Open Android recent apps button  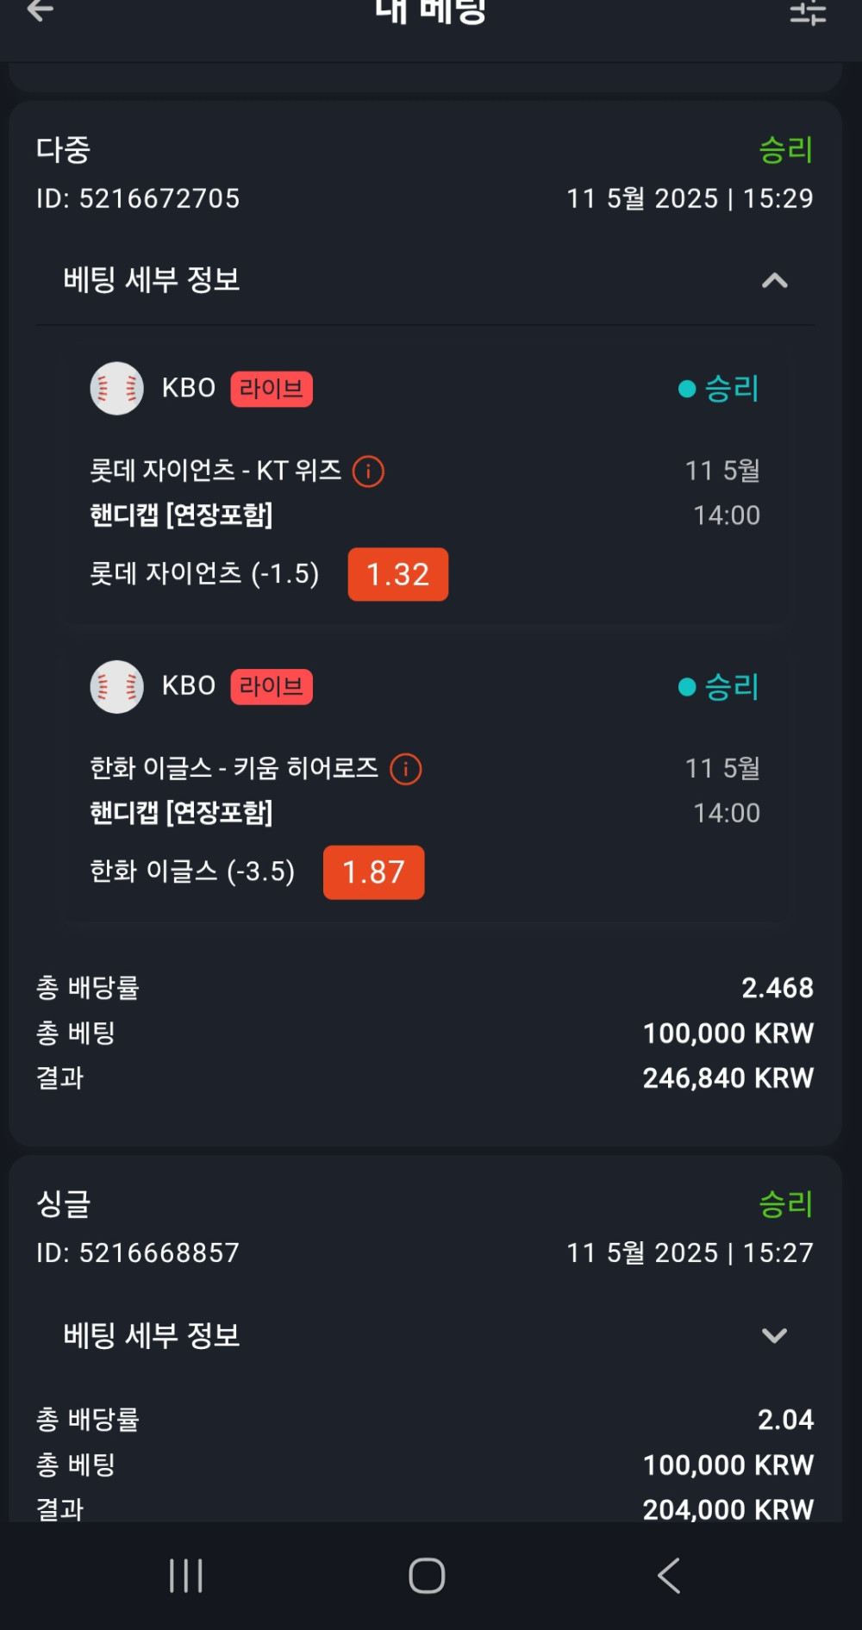185,1576
